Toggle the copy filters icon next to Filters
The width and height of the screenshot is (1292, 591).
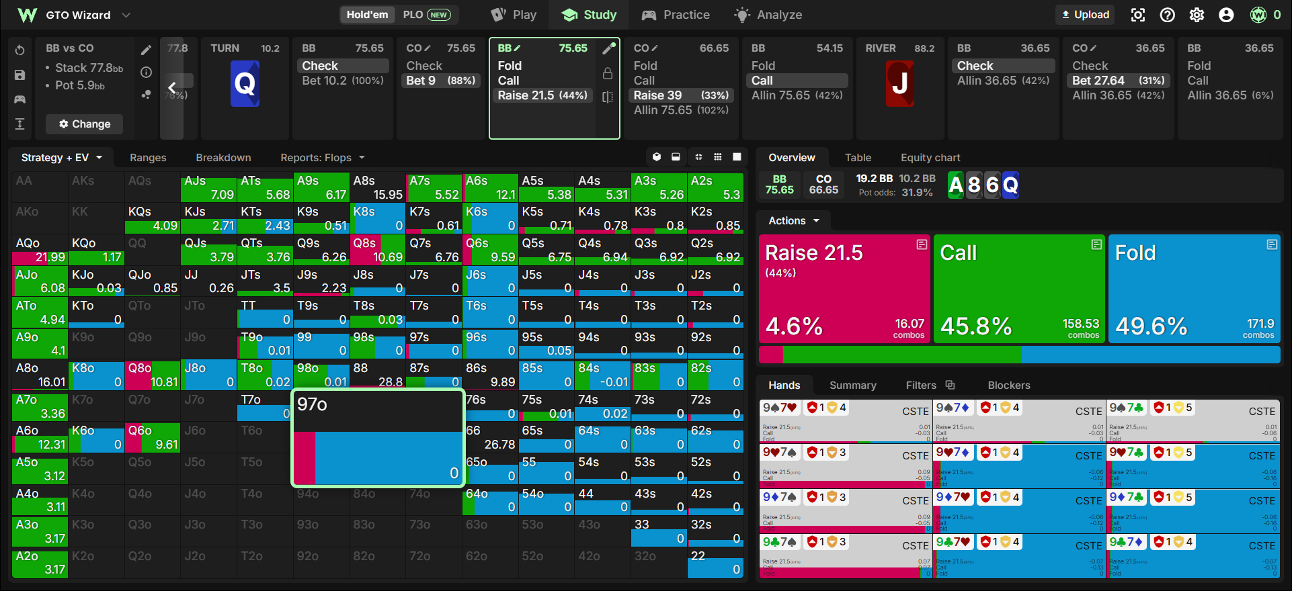pos(950,385)
